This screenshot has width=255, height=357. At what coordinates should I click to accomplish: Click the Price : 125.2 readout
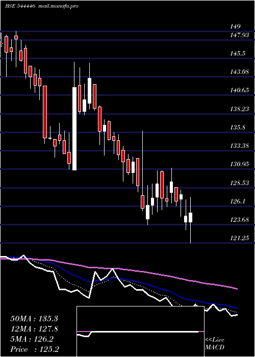[35, 349]
